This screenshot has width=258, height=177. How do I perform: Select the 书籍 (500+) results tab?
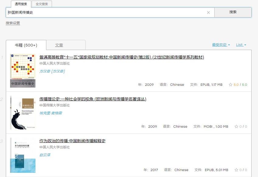[x=26, y=45]
